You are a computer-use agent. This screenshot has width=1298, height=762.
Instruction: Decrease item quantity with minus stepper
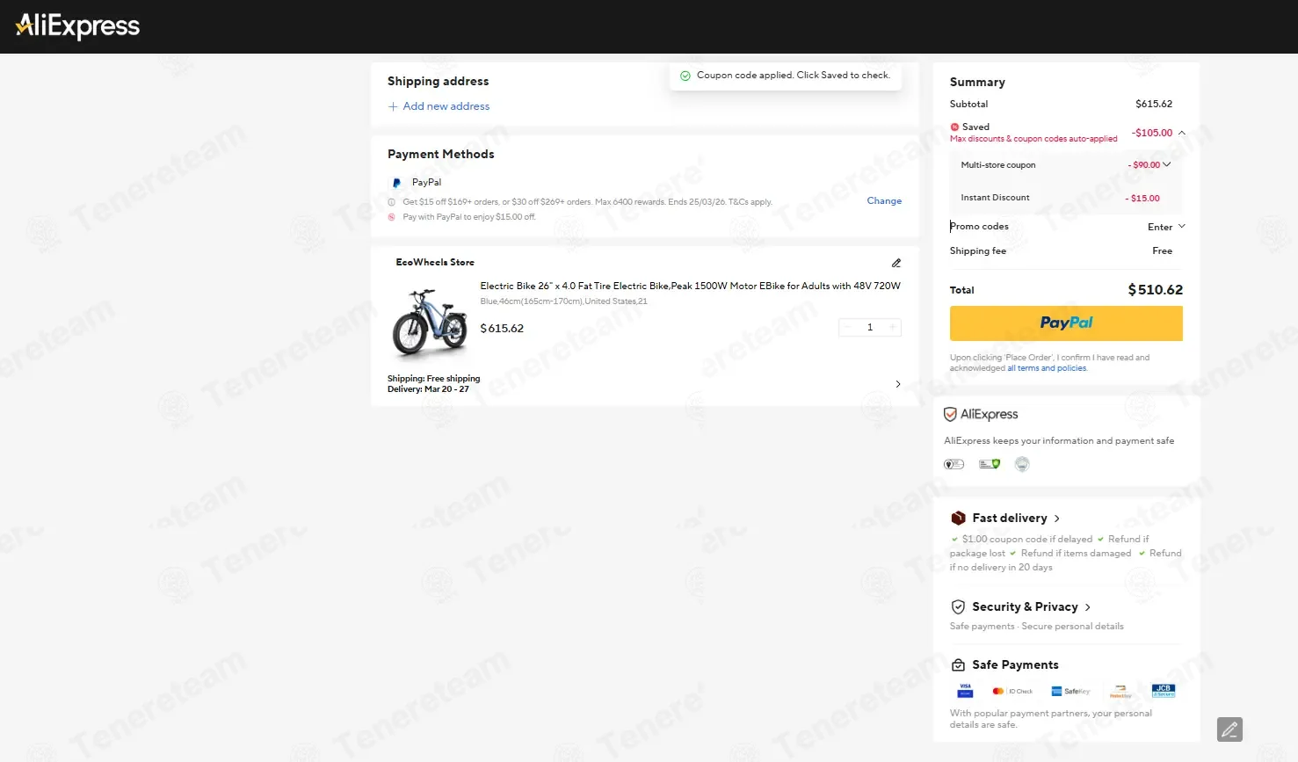point(847,328)
